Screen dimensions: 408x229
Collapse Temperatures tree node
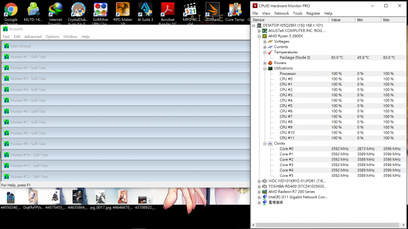pos(265,52)
